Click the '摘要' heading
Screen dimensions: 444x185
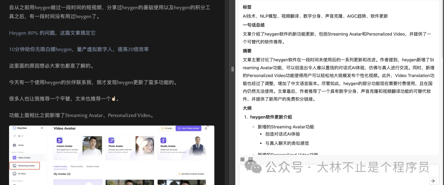click(247, 51)
